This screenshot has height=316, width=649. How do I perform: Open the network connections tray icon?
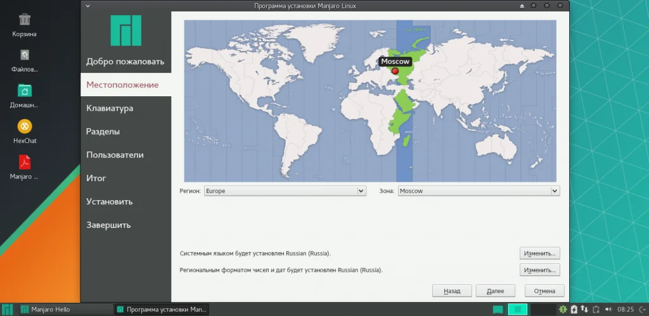[584, 310]
